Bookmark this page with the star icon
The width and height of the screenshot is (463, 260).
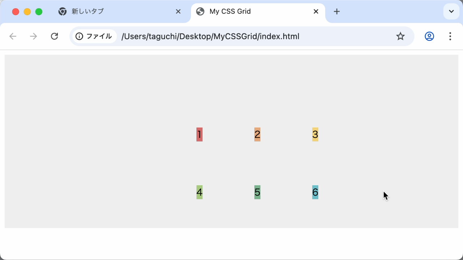click(x=400, y=36)
